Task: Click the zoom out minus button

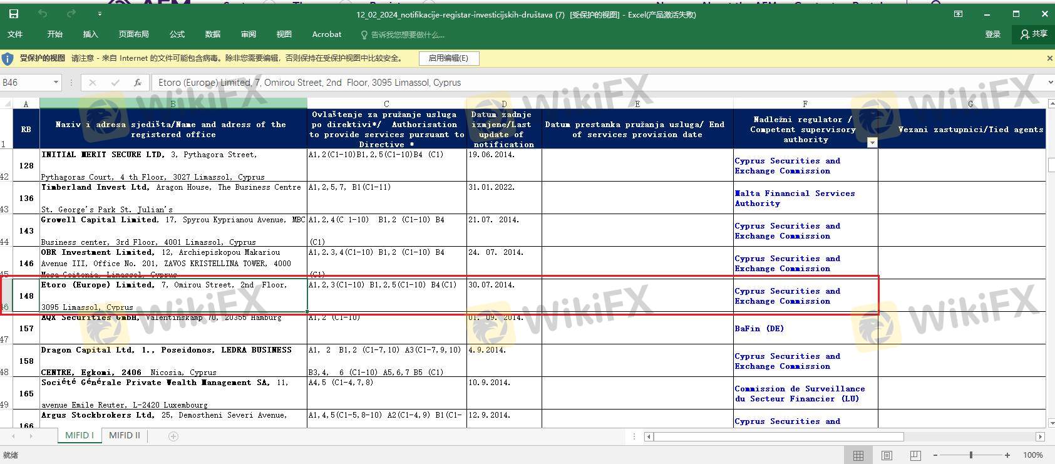Action: (935, 455)
